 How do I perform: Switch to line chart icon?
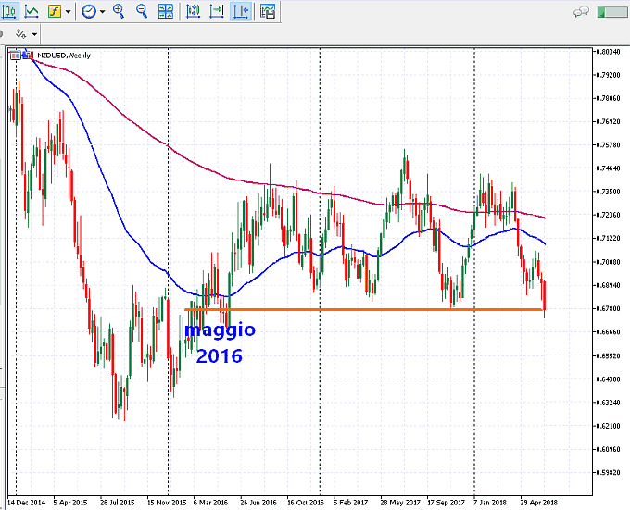pyautogui.click(x=31, y=12)
